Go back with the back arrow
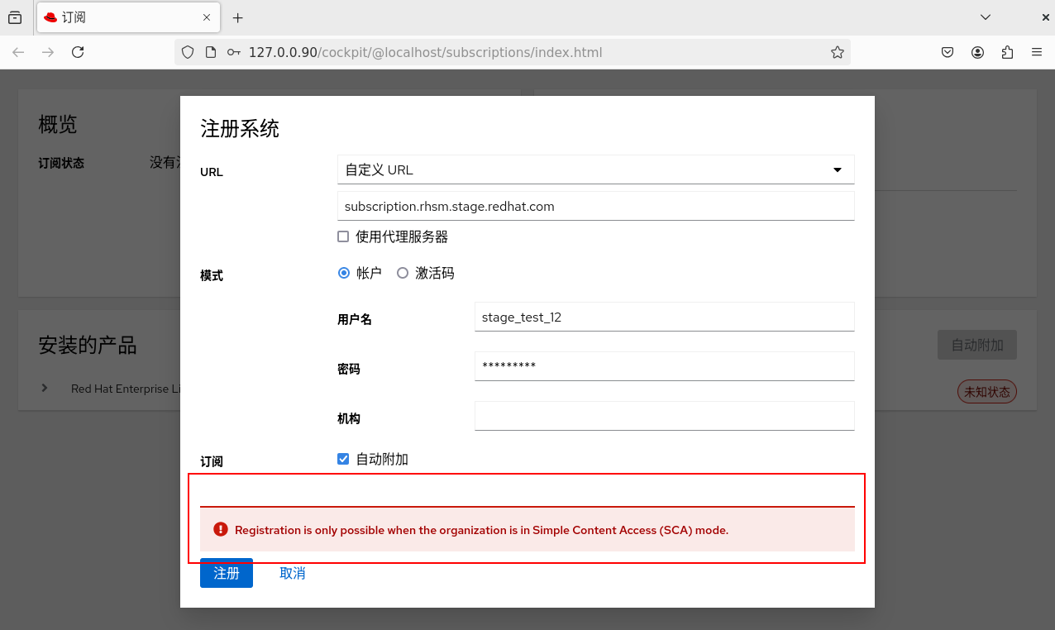 18,52
